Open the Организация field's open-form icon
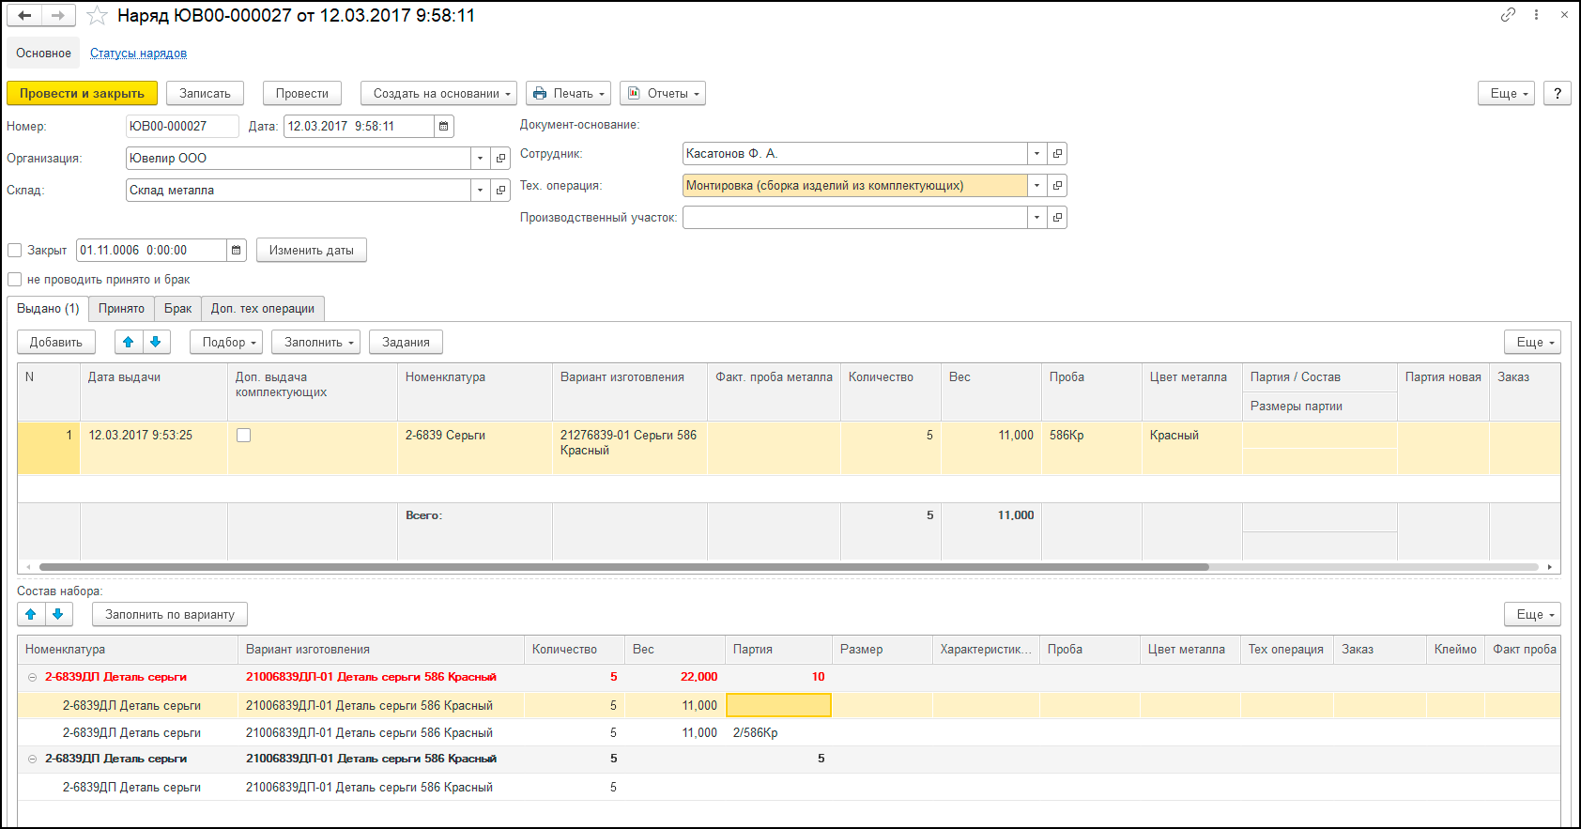This screenshot has height=829, width=1581. point(501,159)
